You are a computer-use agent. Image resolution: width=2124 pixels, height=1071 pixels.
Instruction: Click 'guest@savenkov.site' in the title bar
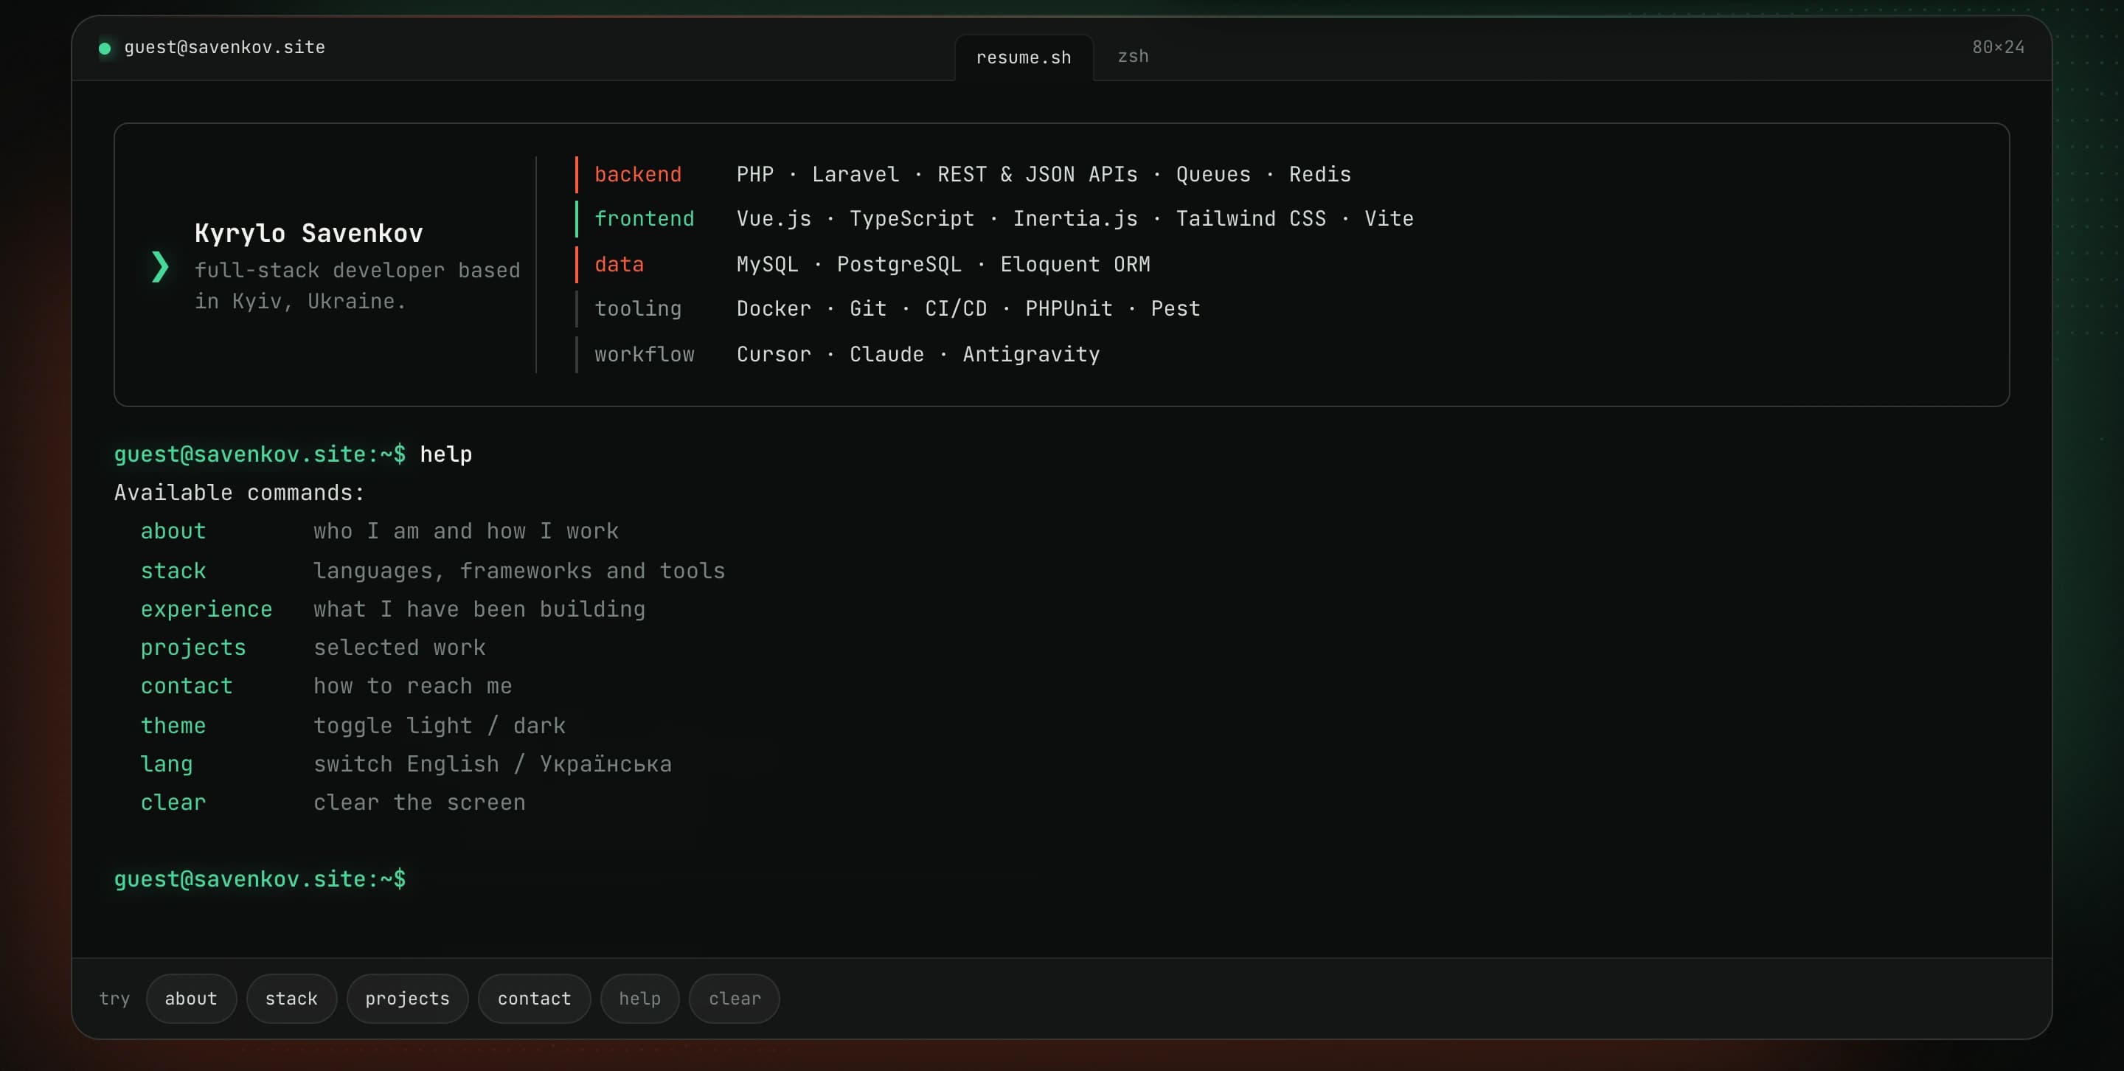point(224,47)
